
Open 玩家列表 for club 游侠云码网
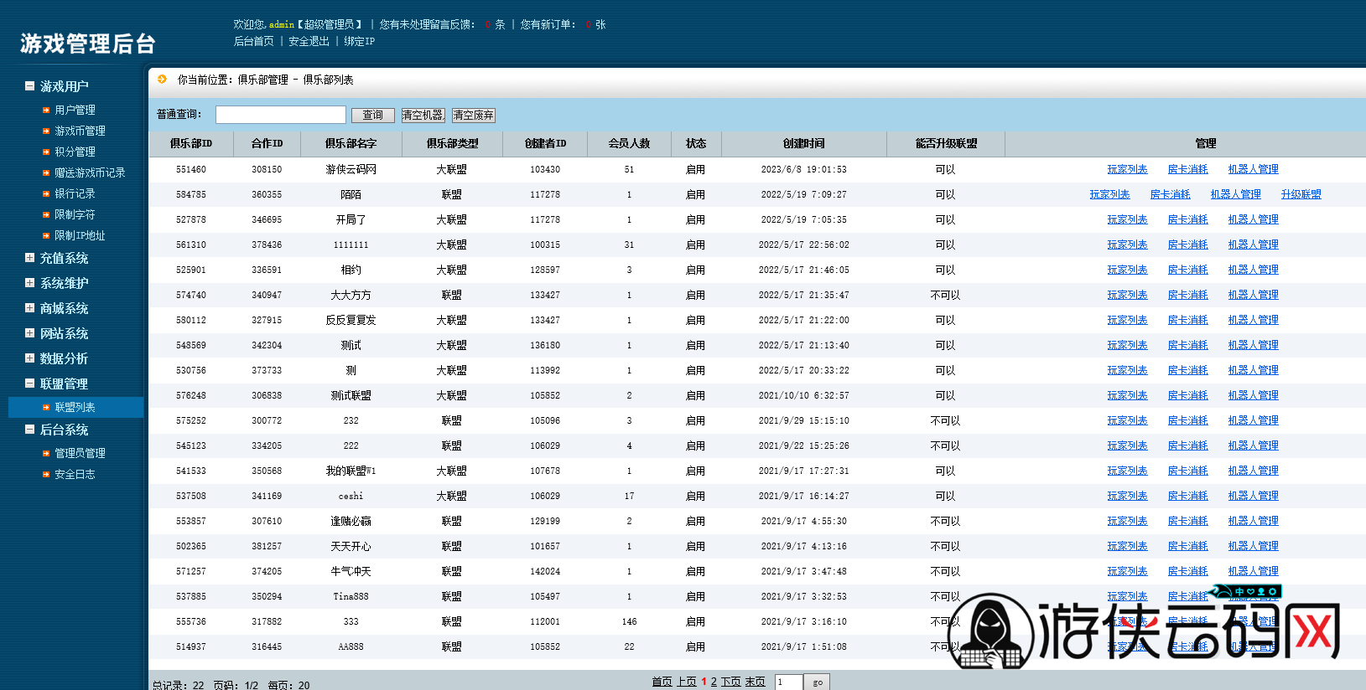[1127, 169]
